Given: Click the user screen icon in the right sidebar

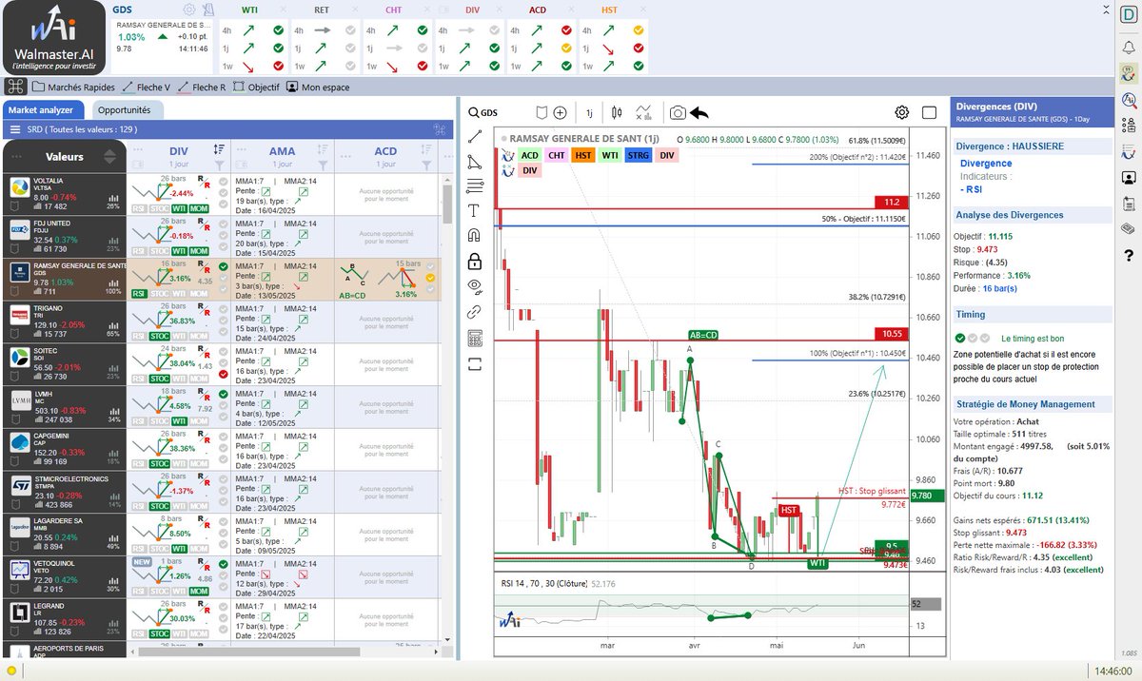Looking at the screenshot, I should (x=1129, y=177).
